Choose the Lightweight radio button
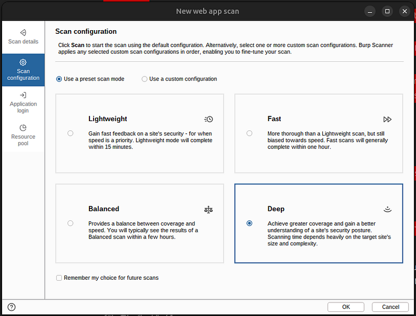The width and height of the screenshot is (416, 316). click(70, 133)
